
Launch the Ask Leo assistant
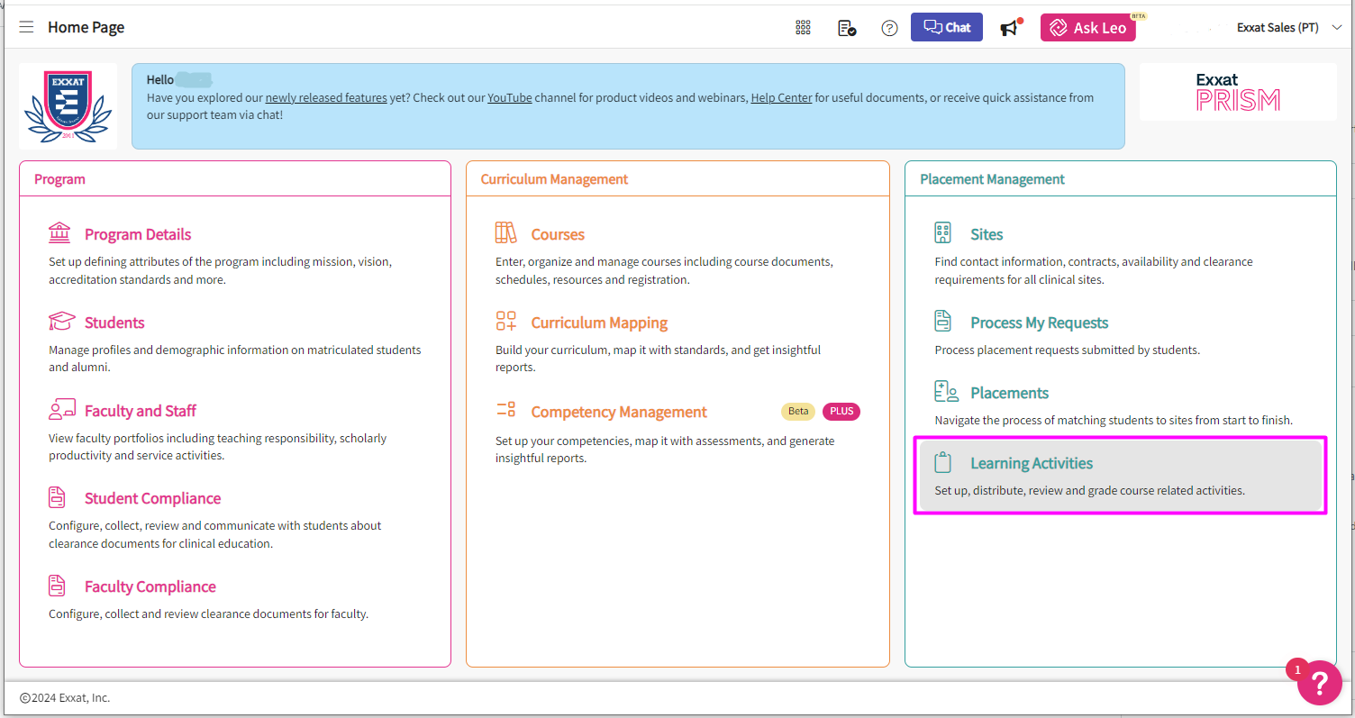[1087, 28]
